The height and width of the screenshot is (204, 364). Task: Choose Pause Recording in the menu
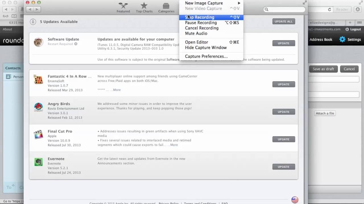[211, 23]
